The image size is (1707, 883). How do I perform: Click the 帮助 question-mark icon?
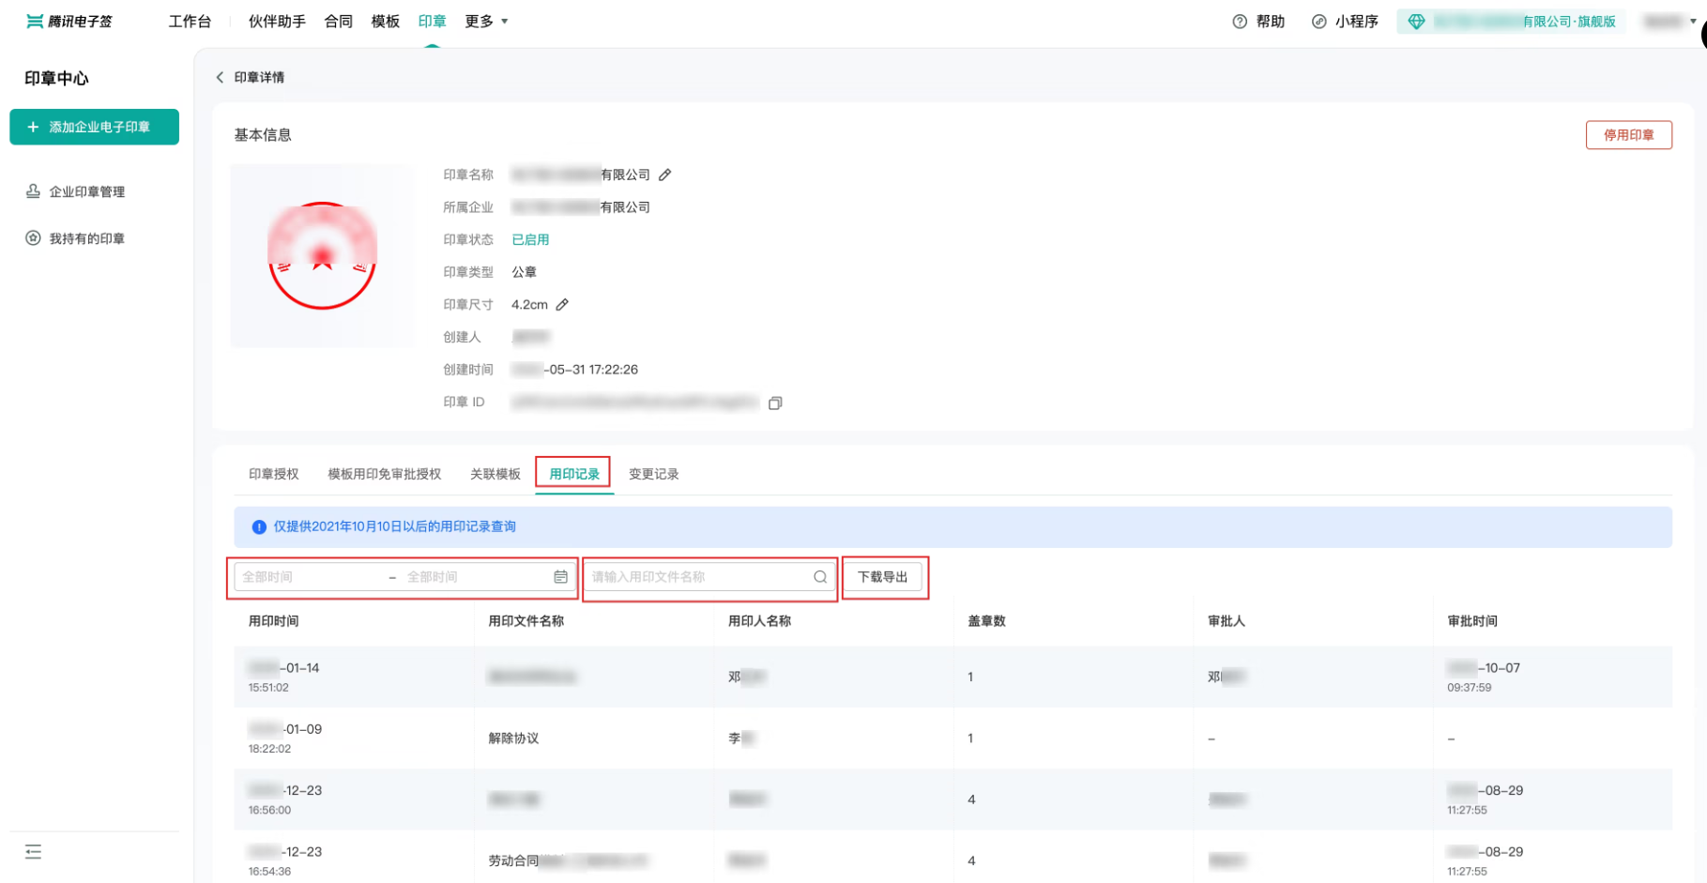[1240, 22]
